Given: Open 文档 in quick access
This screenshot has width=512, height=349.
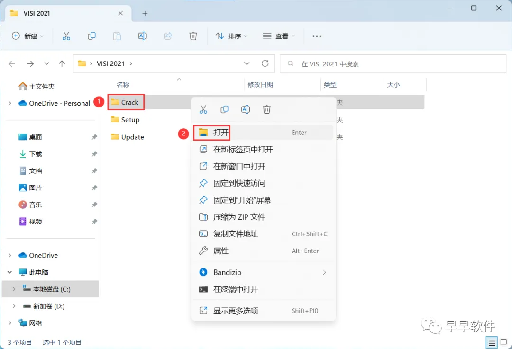Looking at the screenshot, I should [x=30, y=171].
